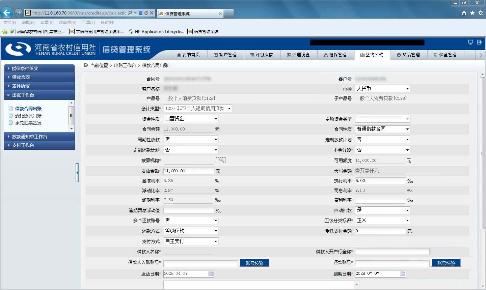486x290 pixels.
Task: Open the 资金性质 dropdown showing 自营资金
Action: 191,119
